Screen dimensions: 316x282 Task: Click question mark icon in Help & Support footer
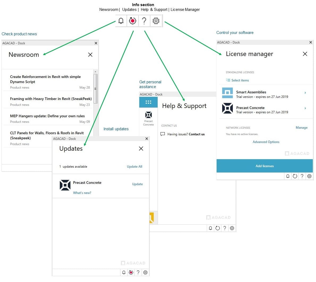225,228
